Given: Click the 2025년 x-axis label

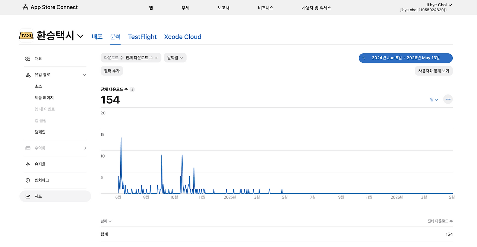Looking at the screenshot, I should click(x=230, y=197).
